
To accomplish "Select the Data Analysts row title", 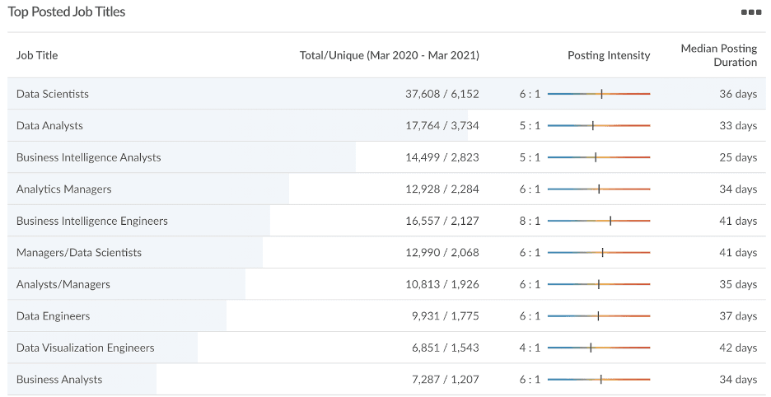I will [49, 125].
